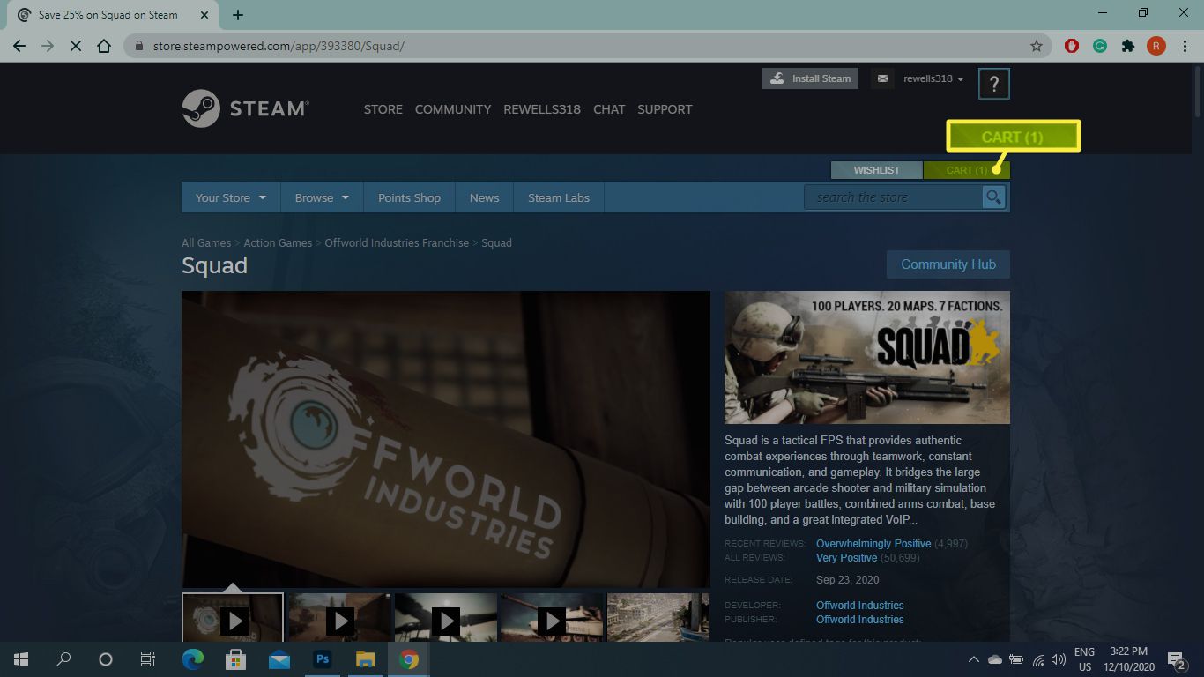1204x677 pixels.
Task: Select the fourth video thumbnail
Action: pos(552,617)
